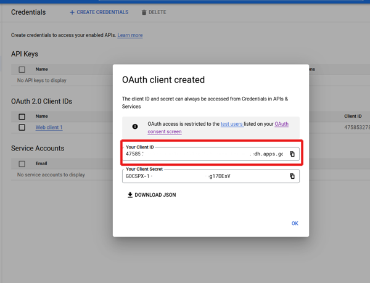Open the Learn more link
Viewport: 370px width, 283px height.
(x=130, y=35)
